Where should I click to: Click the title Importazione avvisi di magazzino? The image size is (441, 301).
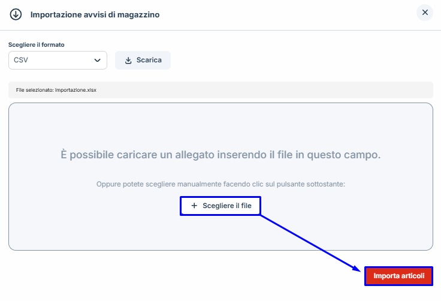click(x=95, y=14)
